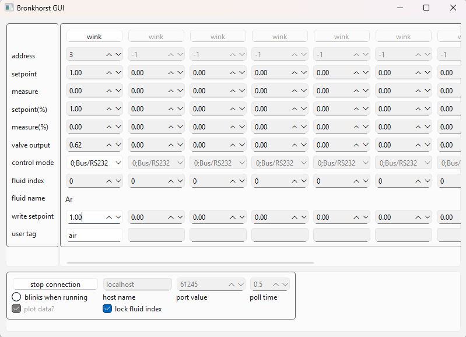Uncheck the 'lock fluid index' checkbox
Viewport: 466px width, 337px height.
coord(107,309)
